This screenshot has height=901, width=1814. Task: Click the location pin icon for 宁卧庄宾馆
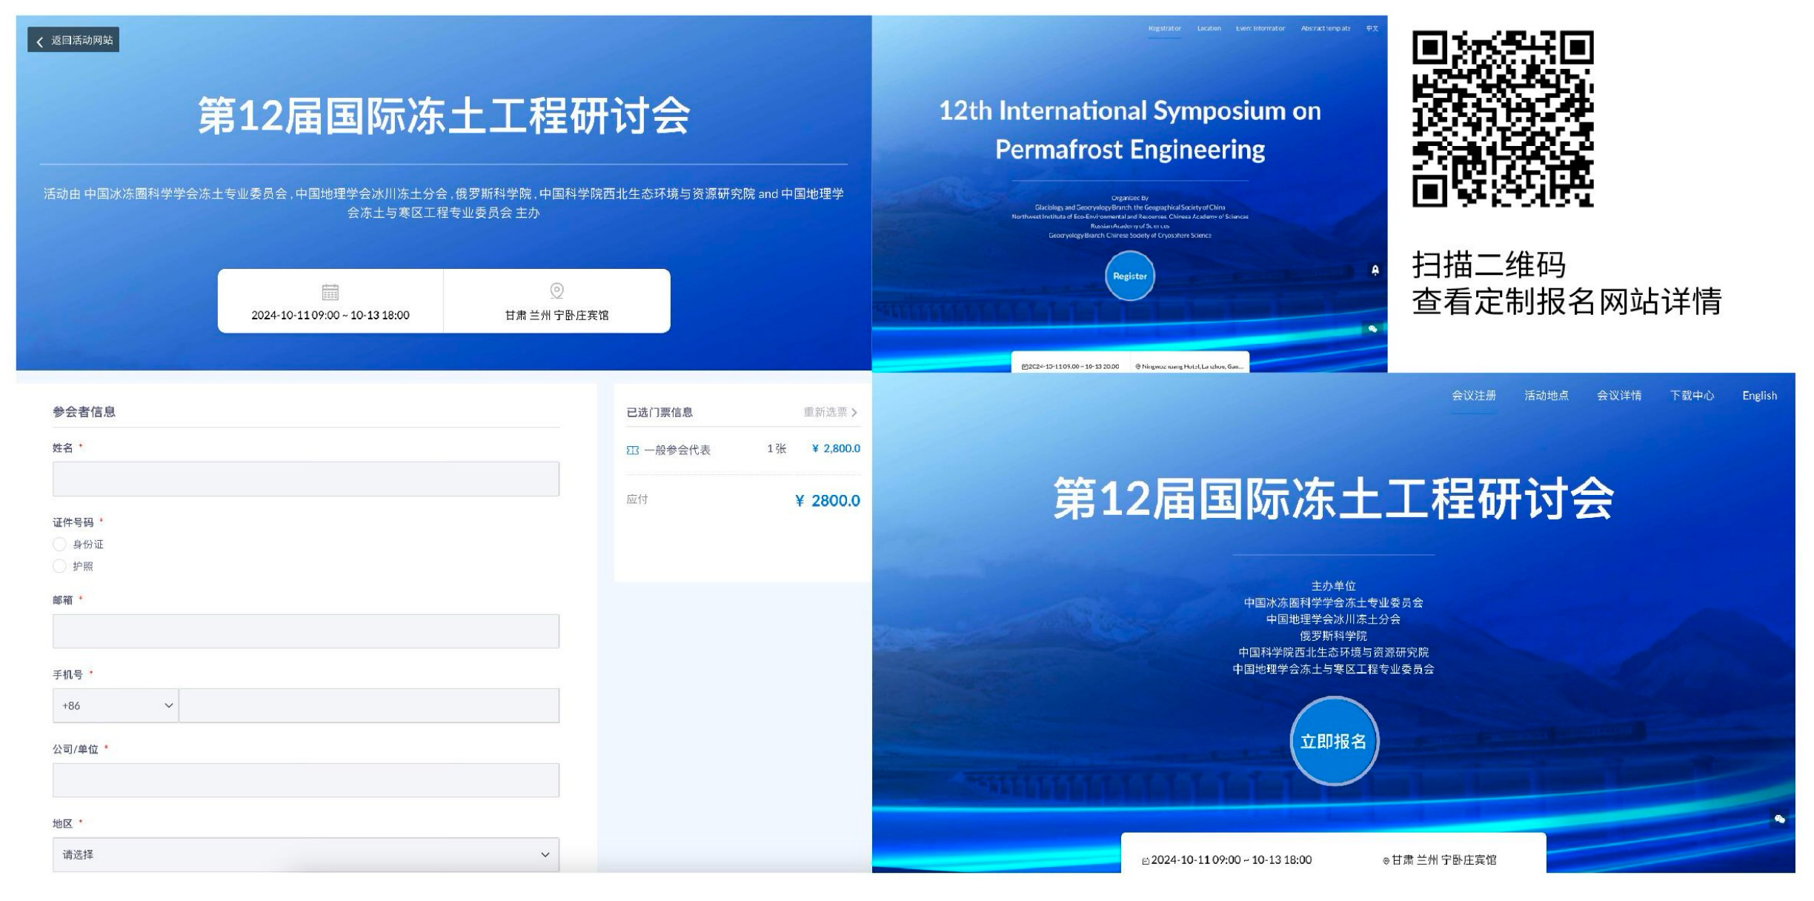pos(557,290)
